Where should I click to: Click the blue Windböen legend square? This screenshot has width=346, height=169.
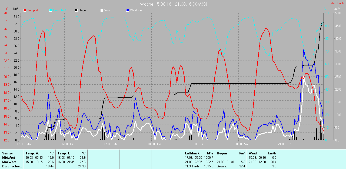click(x=128, y=10)
